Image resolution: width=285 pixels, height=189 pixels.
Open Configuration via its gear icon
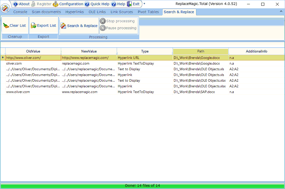tap(56, 4)
